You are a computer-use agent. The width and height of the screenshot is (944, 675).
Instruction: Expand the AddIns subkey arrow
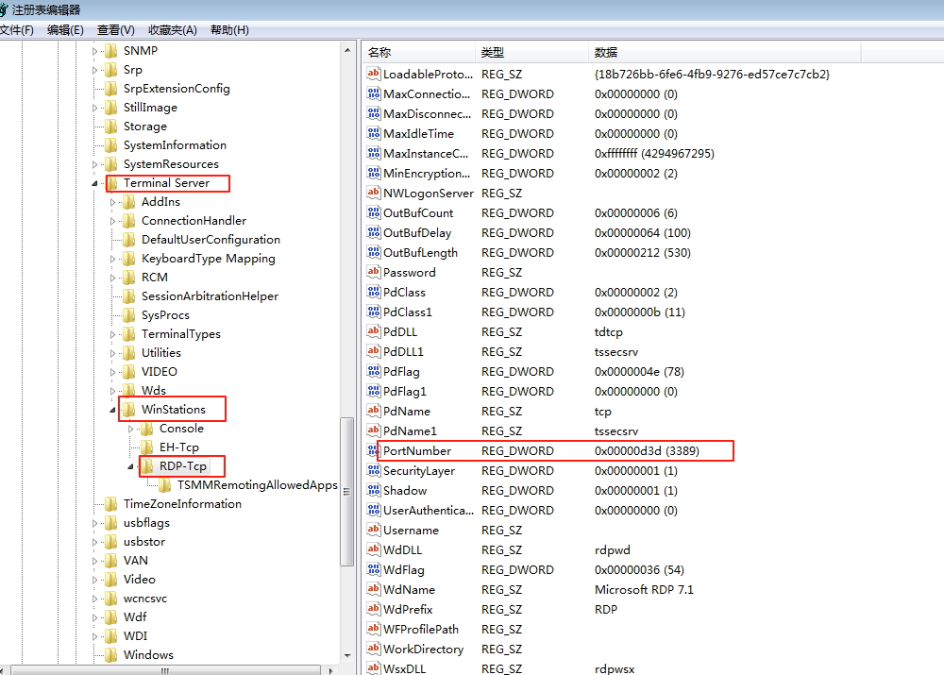[x=113, y=202]
